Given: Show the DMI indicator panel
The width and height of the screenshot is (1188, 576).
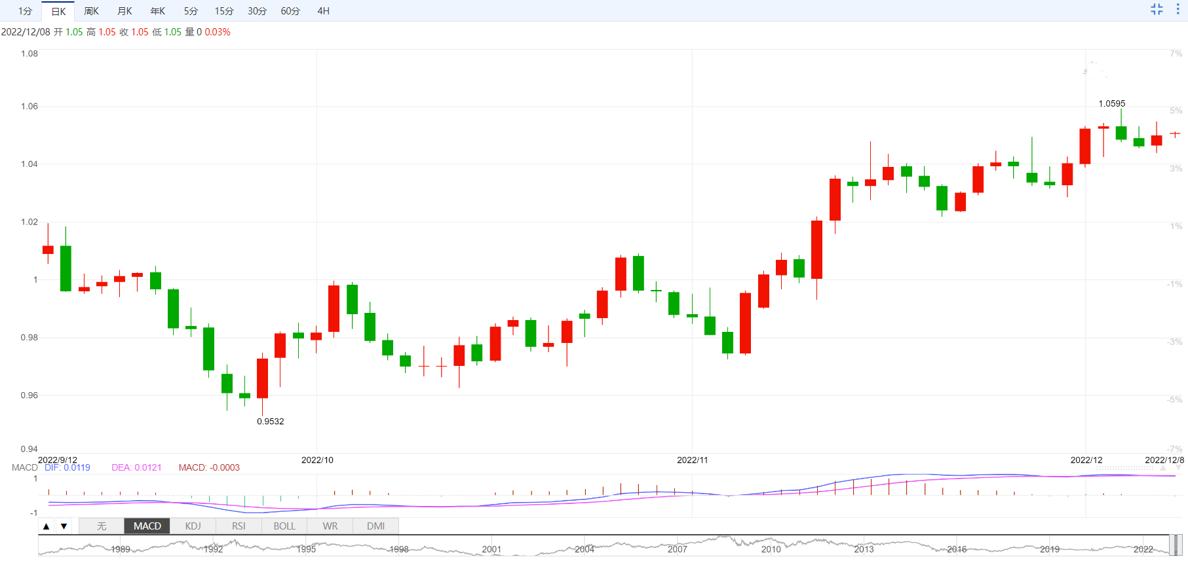Looking at the screenshot, I should click(375, 526).
